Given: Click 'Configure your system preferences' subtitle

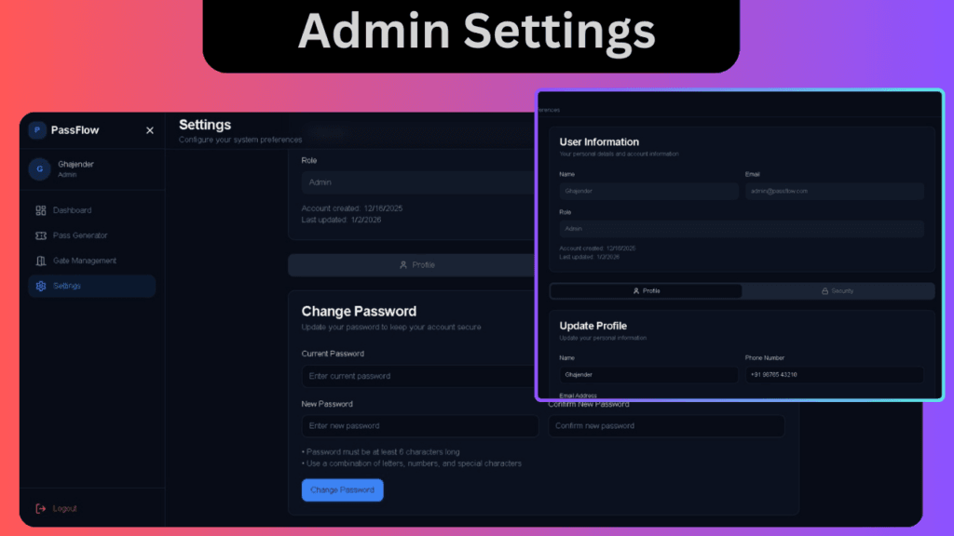Looking at the screenshot, I should (240, 140).
